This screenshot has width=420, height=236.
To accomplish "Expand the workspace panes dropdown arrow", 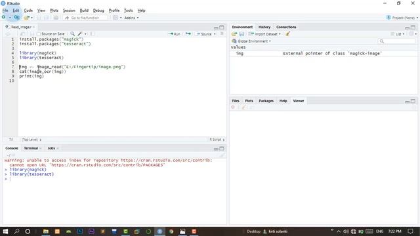I will click(121, 18).
